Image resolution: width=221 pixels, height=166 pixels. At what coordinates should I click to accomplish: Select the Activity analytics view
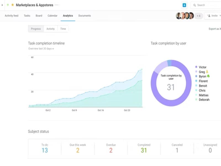51,29
